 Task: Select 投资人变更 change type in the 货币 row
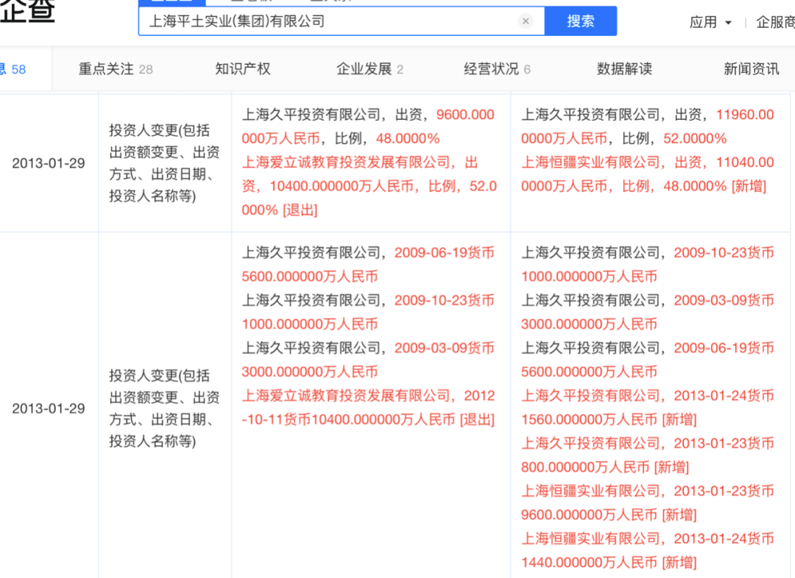click(164, 408)
